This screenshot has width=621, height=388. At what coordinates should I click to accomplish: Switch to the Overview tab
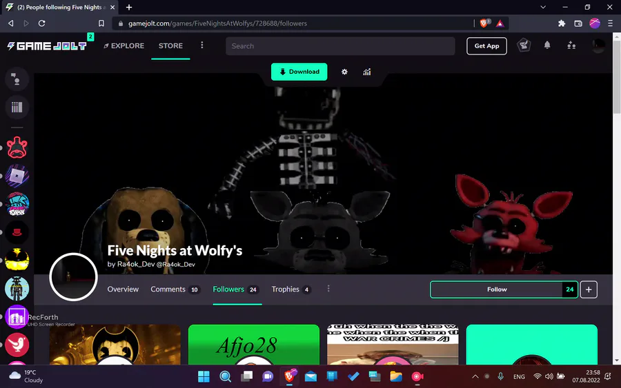123,289
